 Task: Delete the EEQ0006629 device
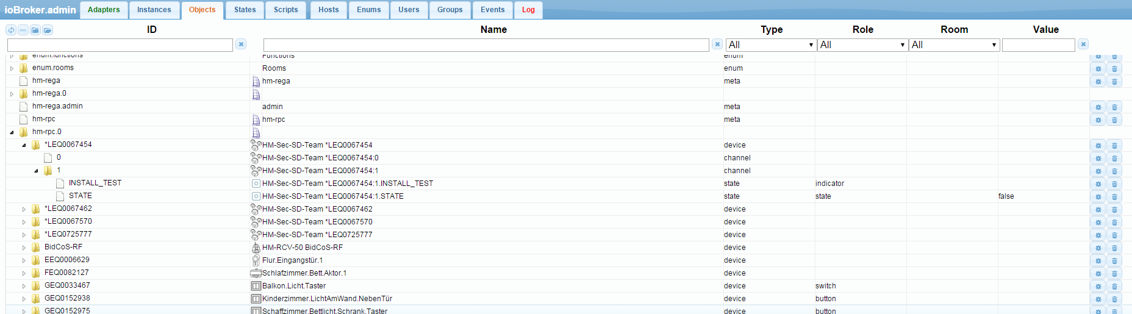click(x=1114, y=260)
